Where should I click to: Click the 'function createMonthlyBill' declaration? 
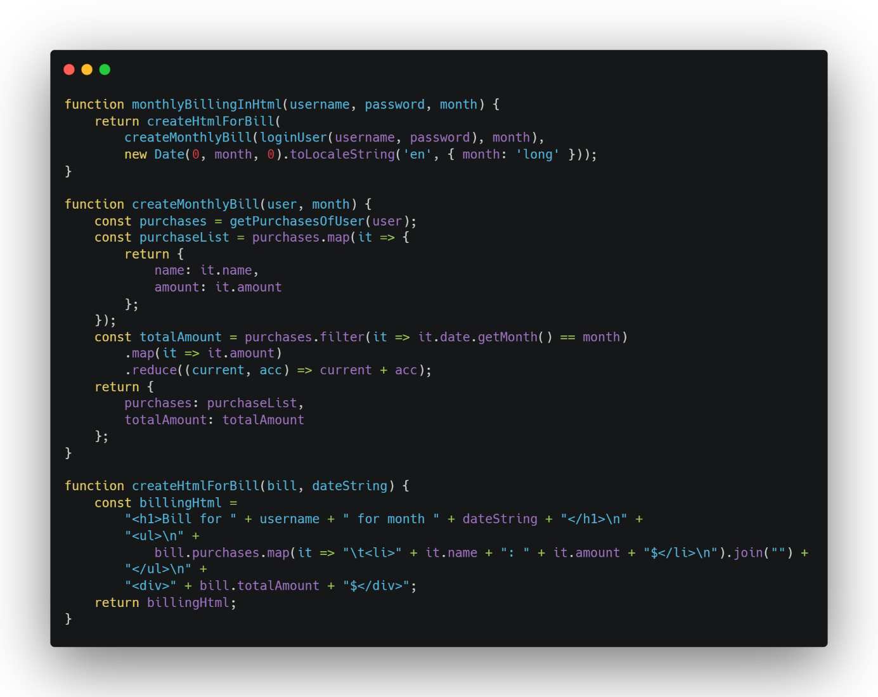pyautogui.click(x=162, y=204)
